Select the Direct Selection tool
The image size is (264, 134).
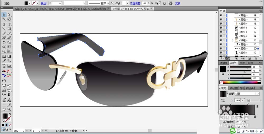(9, 15)
